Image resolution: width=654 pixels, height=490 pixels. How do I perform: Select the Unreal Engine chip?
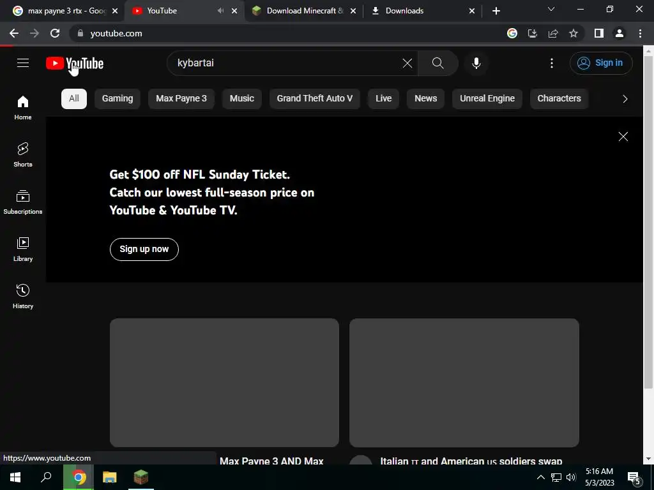487,99
